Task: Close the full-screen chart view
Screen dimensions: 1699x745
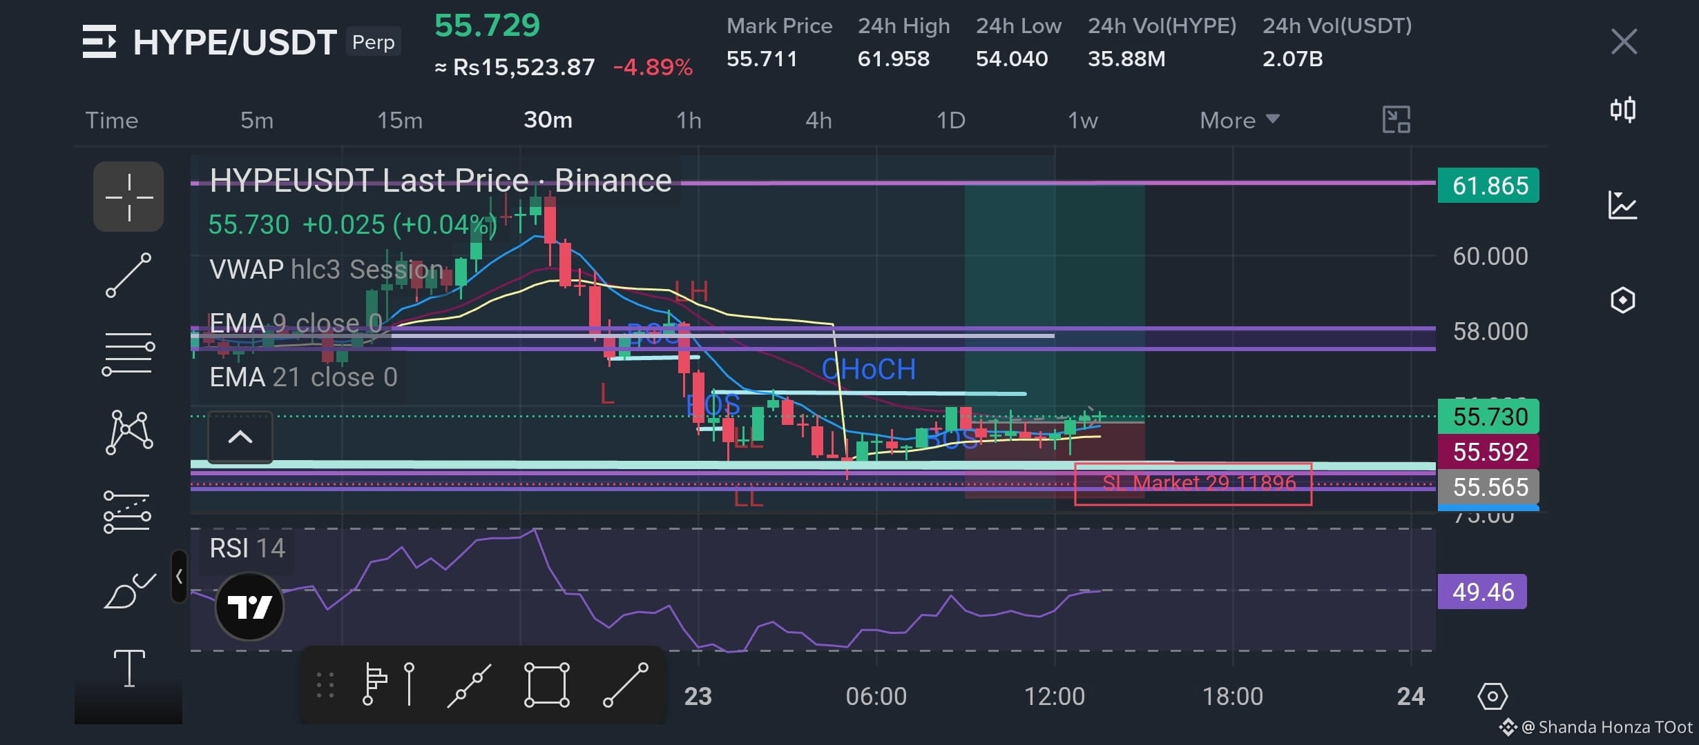Action: (1624, 41)
